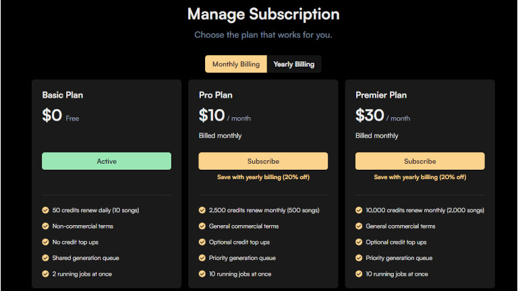518x291 pixels.
Task: Click checkmark beside '10,000 credits renew monthly'
Action: click(359, 210)
